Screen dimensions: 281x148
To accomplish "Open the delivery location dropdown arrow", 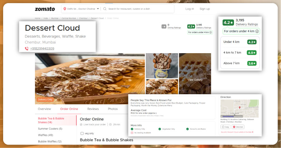I will [98, 9].
